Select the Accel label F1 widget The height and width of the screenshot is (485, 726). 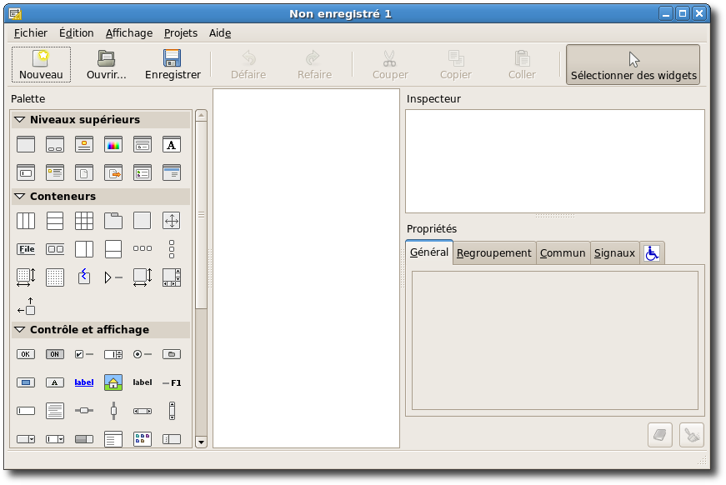(172, 382)
